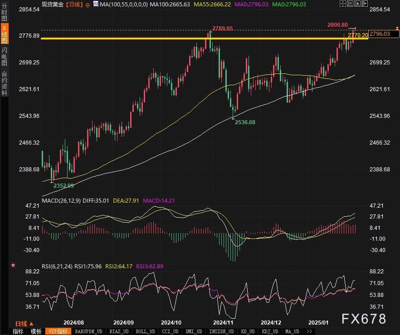This screenshot has width=400, height=335.
Task: Expand more indicator tabs with >> arrow
Action: (x=309, y=331)
